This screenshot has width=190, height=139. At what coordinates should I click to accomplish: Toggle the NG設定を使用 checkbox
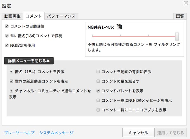(7, 45)
